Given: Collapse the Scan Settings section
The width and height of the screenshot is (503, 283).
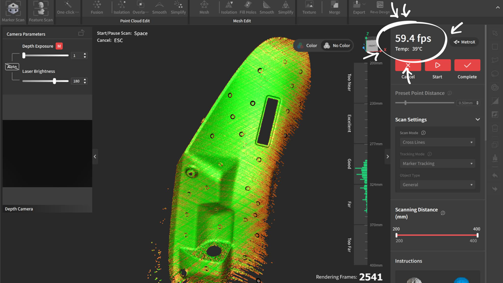Looking at the screenshot, I should (477, 120).
